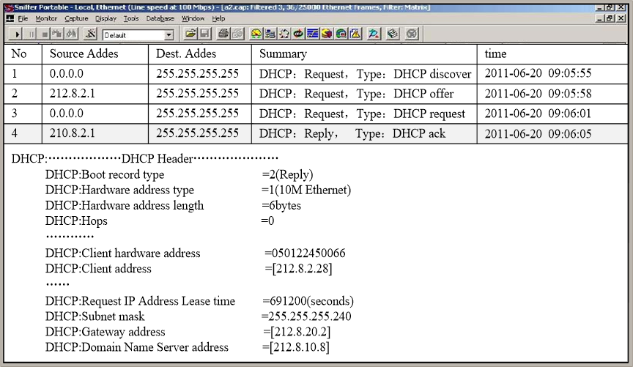The width and height of the screenshot is (633, 367).
Task: Open a capture file with folder icon
Action: point(190,34)
